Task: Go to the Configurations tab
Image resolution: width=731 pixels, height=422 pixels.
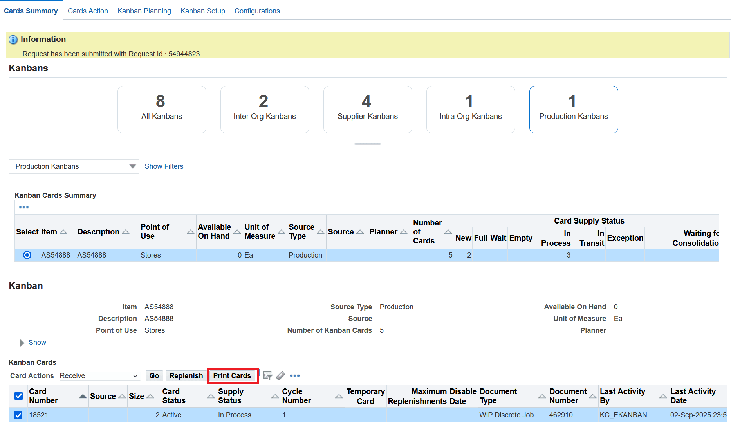Action: (257, 11)
